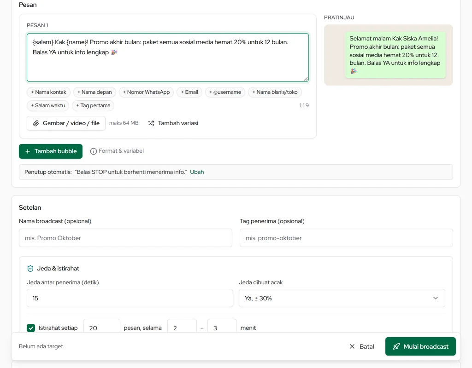Insert the Nama kontak variable chip
Viewport: 472px width, 368px height.
[48, 92]
